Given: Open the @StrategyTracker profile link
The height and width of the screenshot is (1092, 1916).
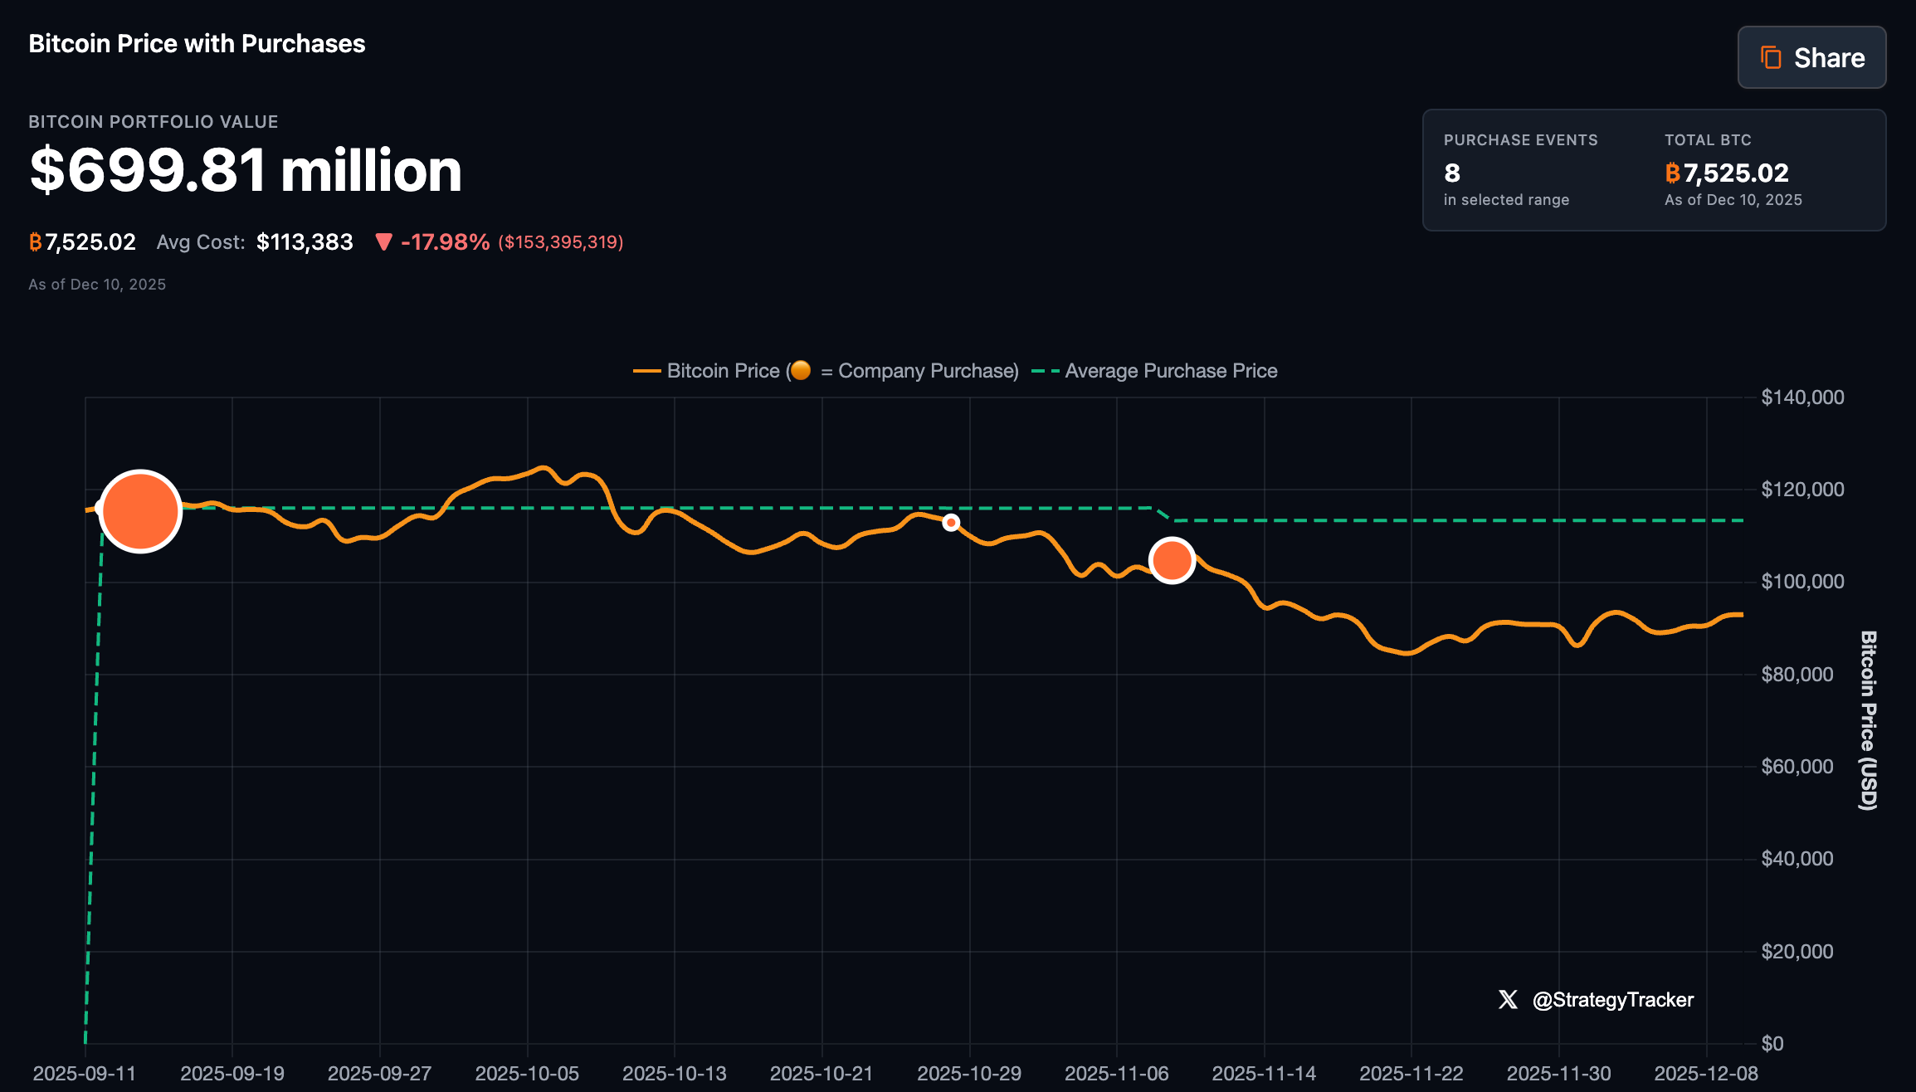Looking at the screenshot, I should coord(1614,1000).
